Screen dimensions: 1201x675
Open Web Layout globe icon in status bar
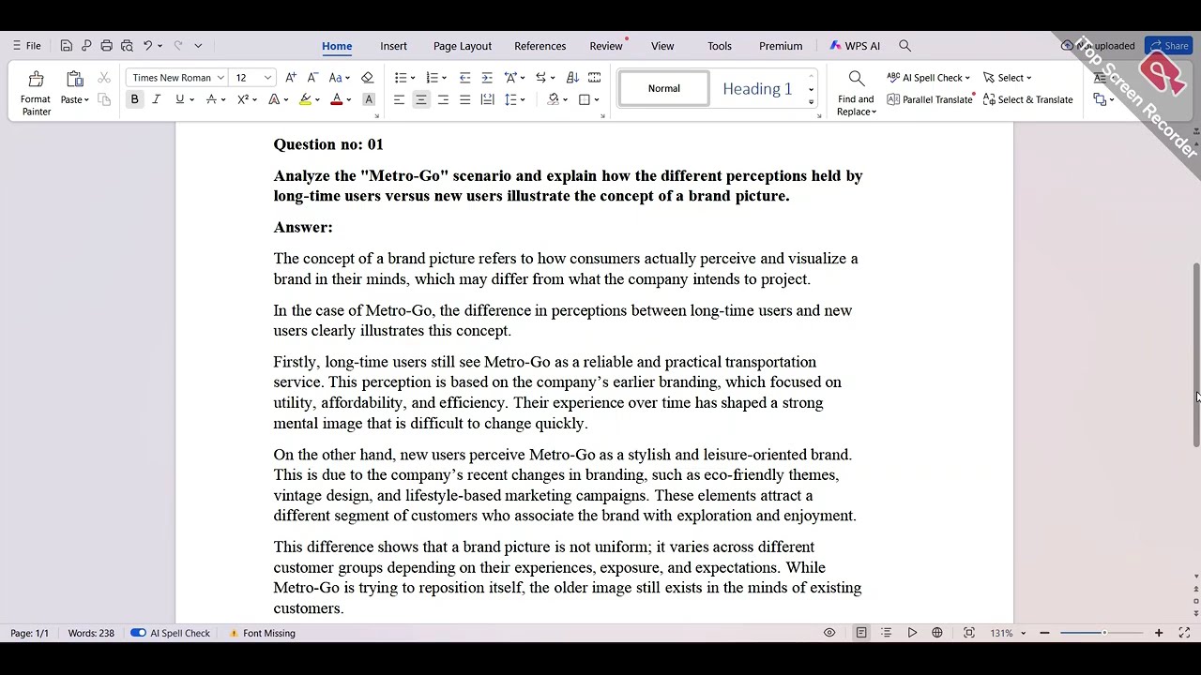tap(936, 633)
